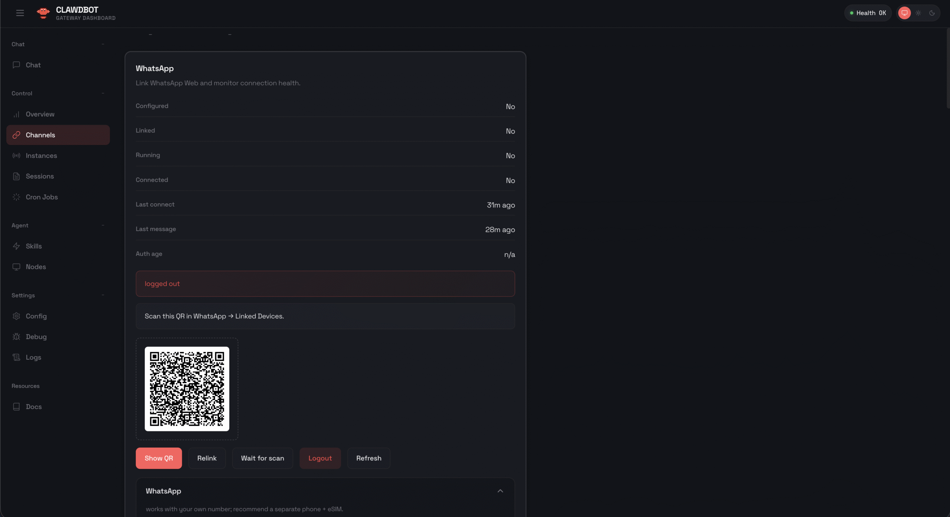Switch to dark theme
Viewport: 950px width, 517px height.
[932, 13]
